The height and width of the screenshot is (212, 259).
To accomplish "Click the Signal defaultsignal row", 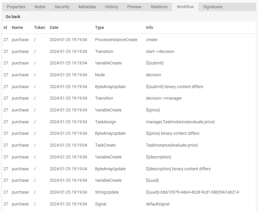I will click(129, 204).
